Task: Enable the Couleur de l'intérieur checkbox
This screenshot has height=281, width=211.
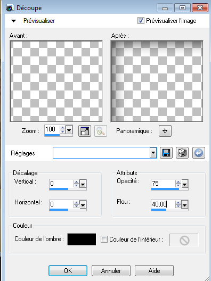Action: point(104,239)
